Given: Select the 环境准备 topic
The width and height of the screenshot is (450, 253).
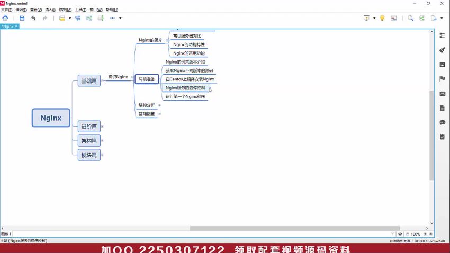Looking at the screenshot, I should 147,79.
